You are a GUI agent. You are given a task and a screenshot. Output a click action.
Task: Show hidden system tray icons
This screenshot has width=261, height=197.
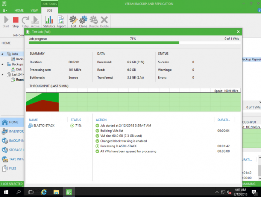click(217, 192)
